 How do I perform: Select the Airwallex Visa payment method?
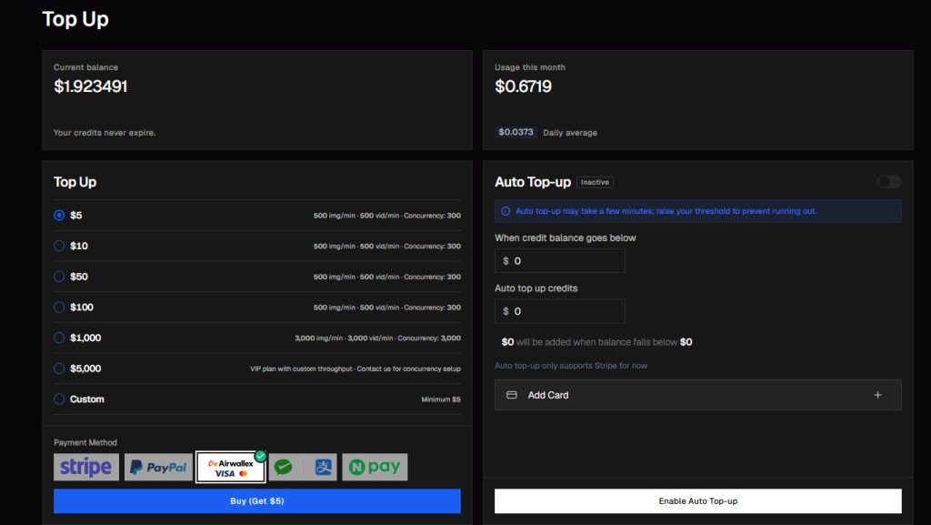tap(231, 468)
